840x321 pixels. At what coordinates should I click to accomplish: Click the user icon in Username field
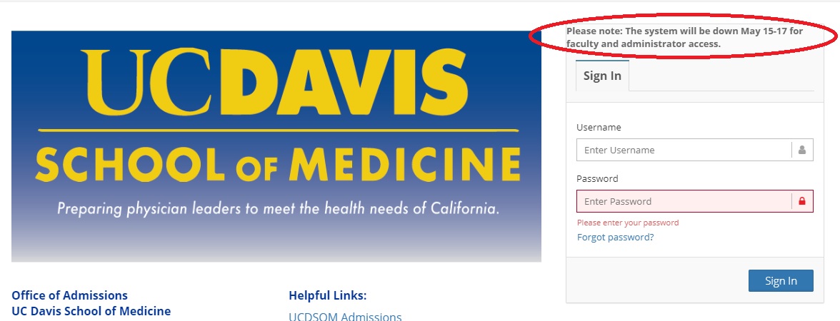802,151
